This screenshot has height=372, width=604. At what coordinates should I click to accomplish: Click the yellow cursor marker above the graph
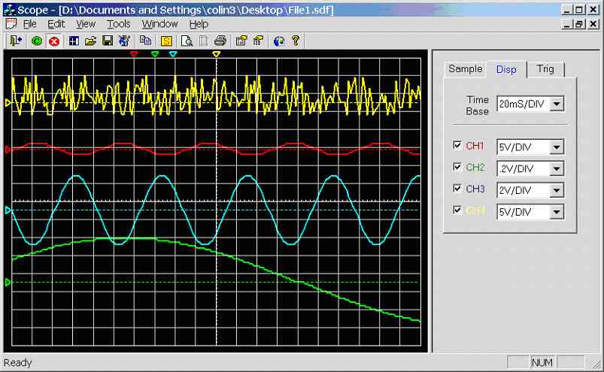(x=217, y=55)
